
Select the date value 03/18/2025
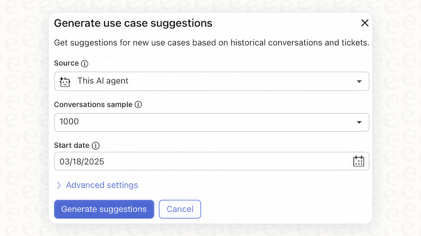(x=82, y=161)
